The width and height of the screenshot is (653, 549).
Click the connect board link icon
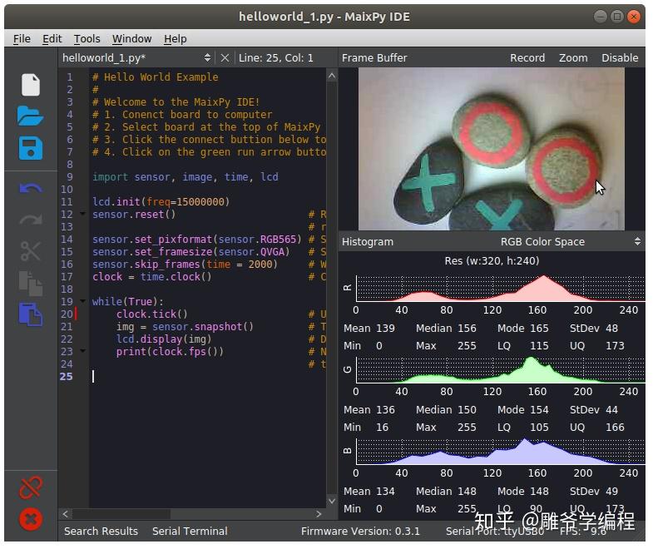[x=31, y=487]
